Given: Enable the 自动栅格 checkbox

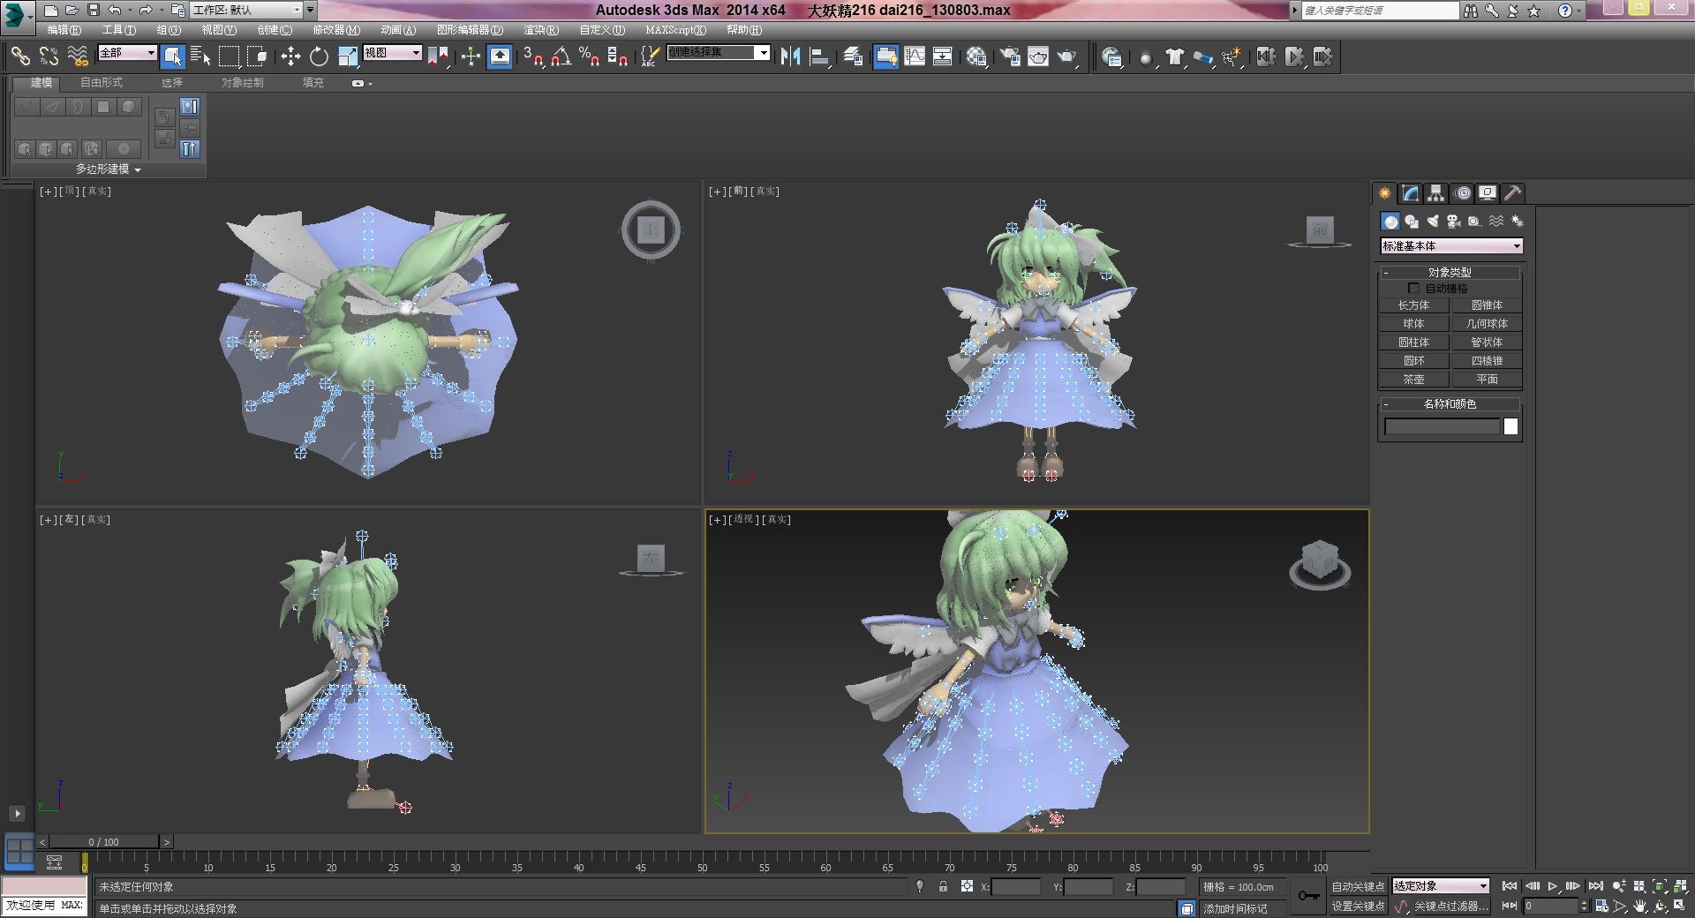Looking at the screenshot, I should 1413,289.
